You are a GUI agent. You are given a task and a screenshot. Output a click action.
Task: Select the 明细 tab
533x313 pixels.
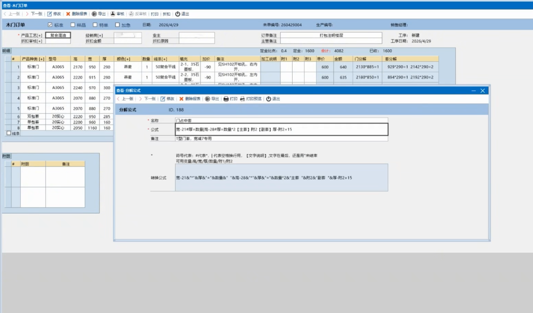point(6,51)
